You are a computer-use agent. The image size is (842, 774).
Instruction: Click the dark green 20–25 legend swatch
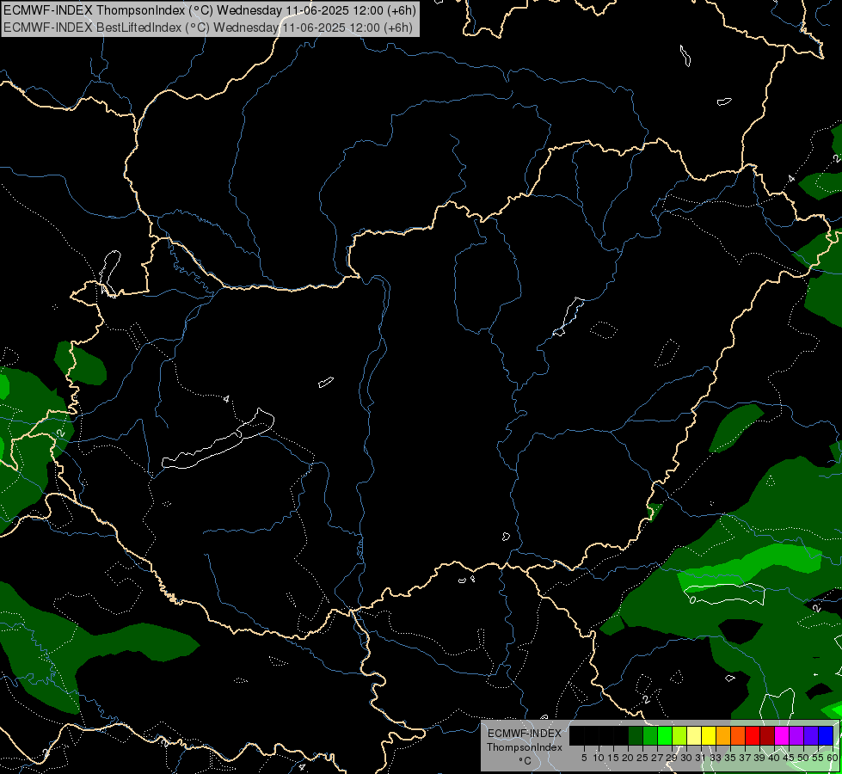click(x=636, y=735)
